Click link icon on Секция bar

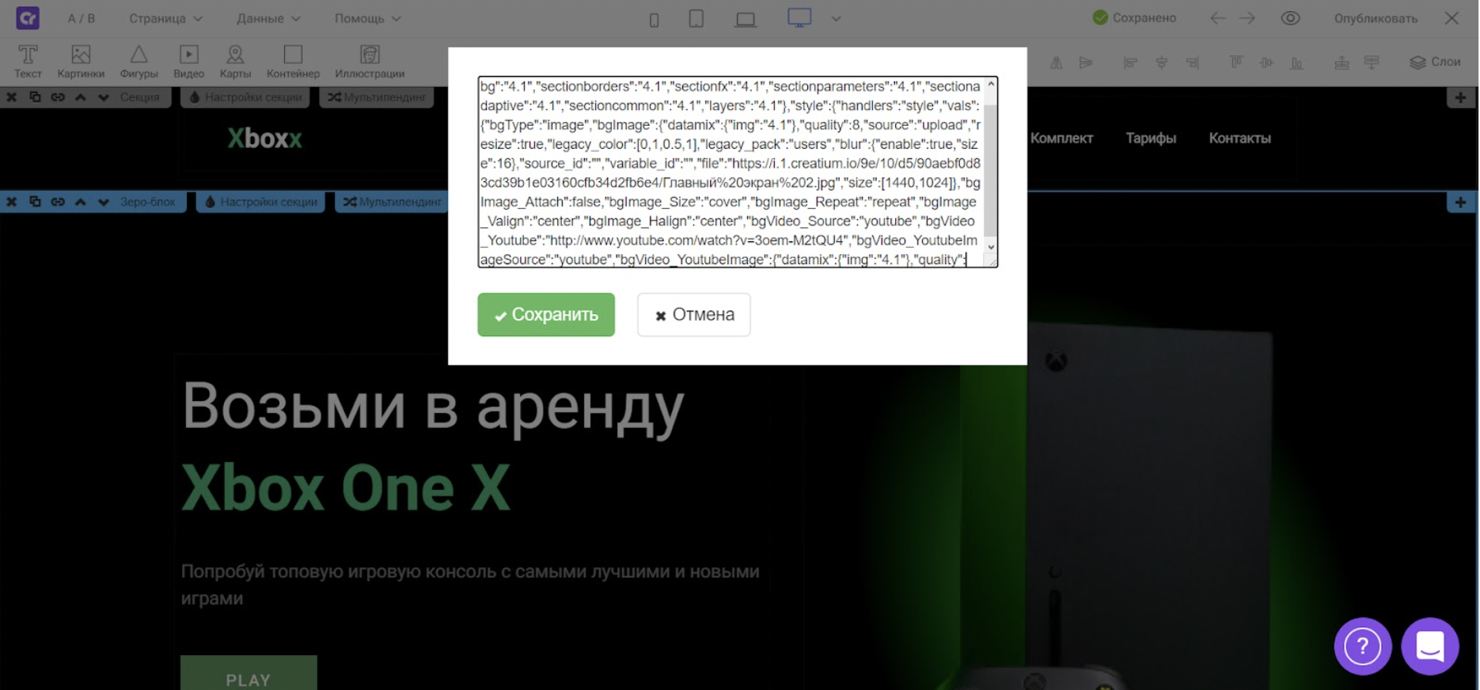tap(58, 97)
